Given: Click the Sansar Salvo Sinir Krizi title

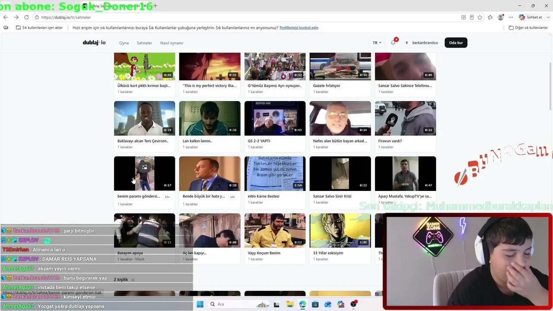Looking at the screenshot, I should click(x=332, y=196).
